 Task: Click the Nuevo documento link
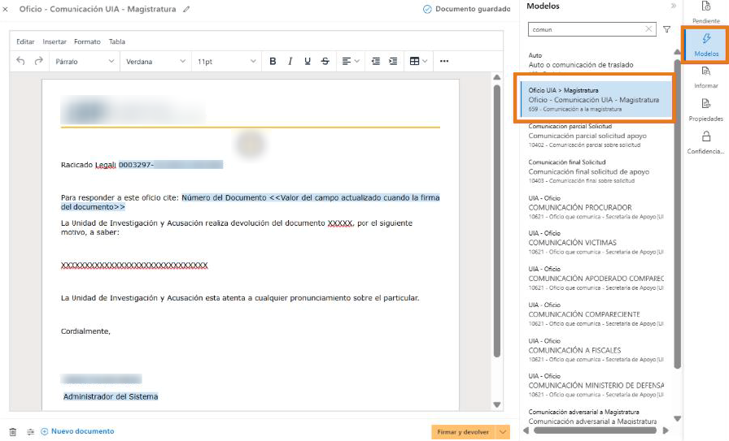(77, 431)
